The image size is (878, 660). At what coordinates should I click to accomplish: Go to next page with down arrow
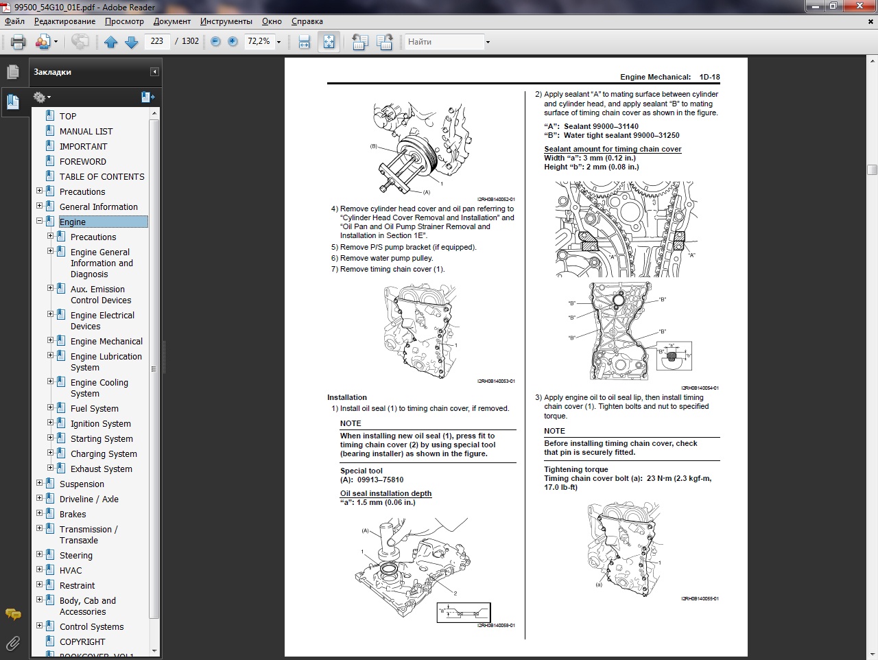click(132, 42)
